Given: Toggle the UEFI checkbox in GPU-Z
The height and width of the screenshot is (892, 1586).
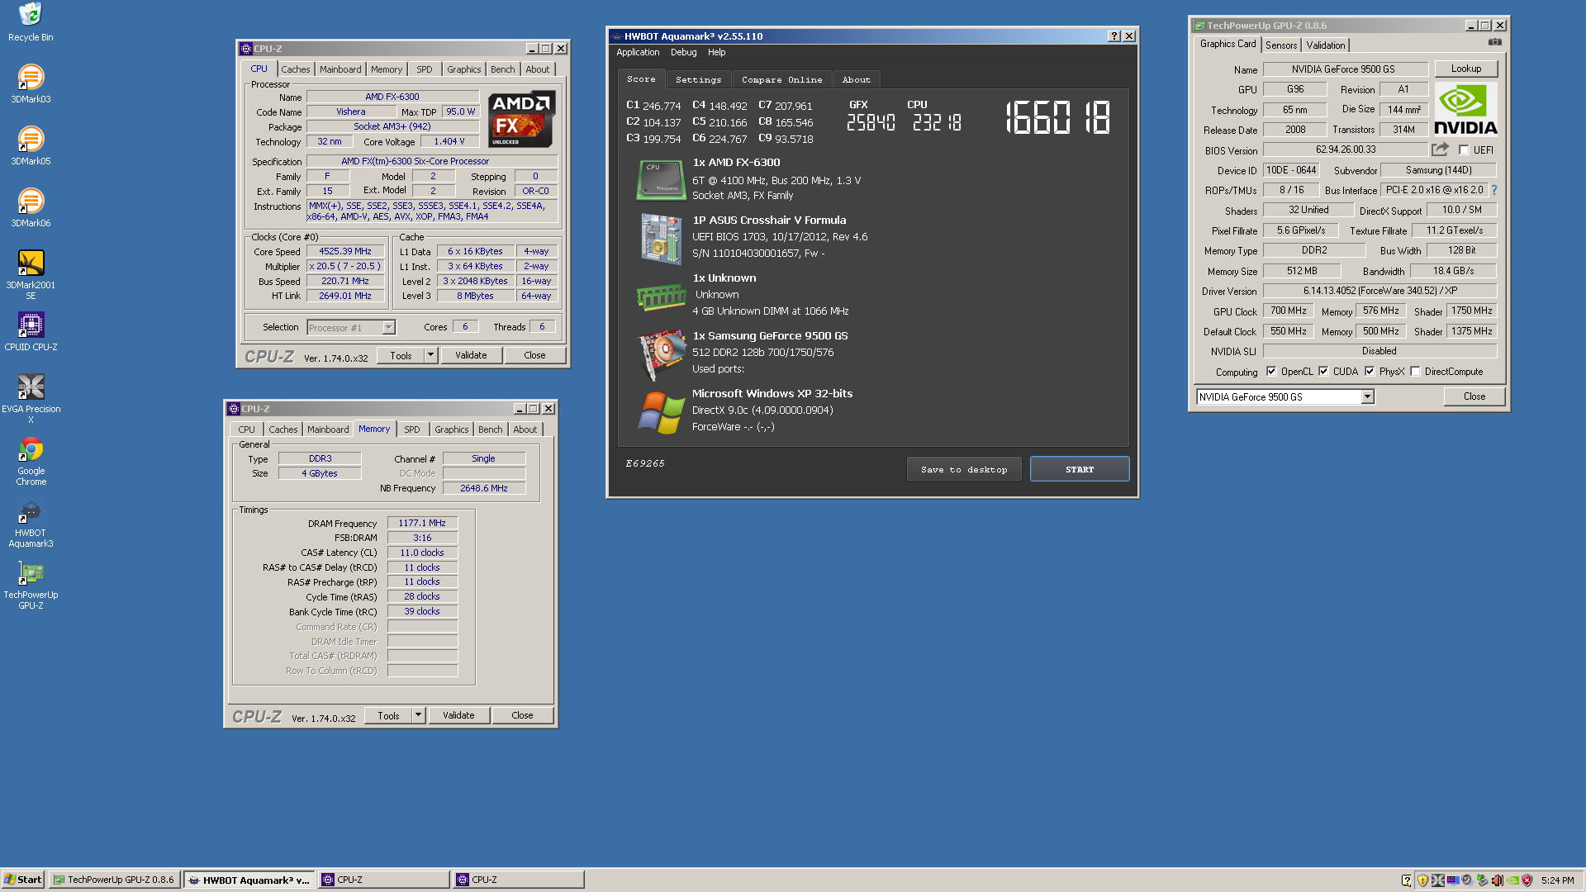Looking at the screenshot, I should coord(1464,150).
